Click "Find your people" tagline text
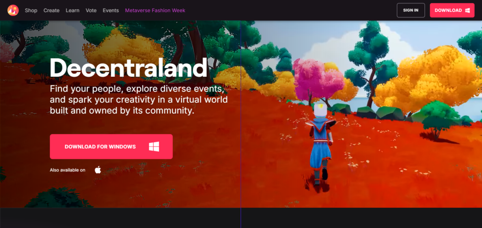 (x=139, y=100)
